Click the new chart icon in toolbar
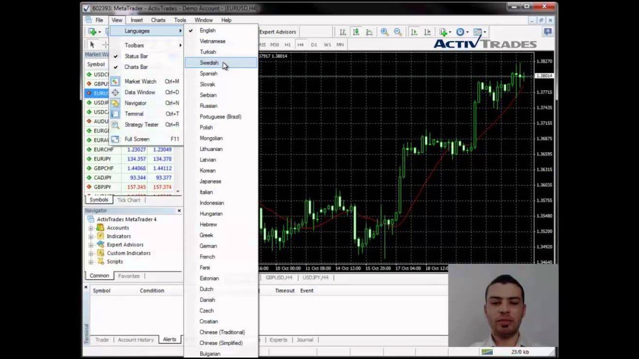The width and height of the screenshot is (639, 359). [92, 31]
